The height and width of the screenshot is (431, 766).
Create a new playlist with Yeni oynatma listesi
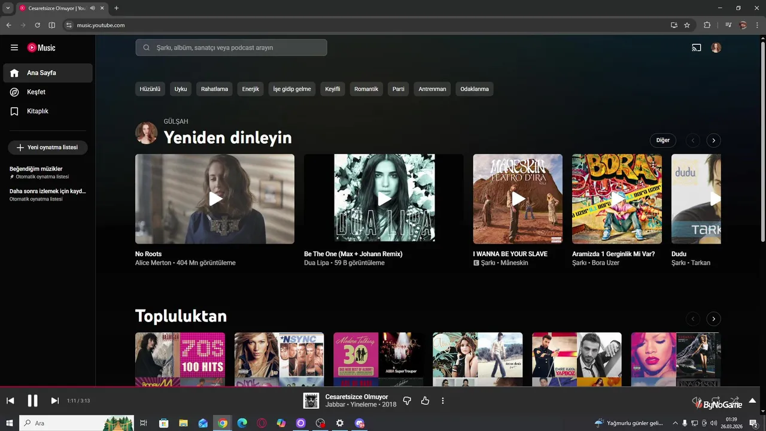click(48, 147)
